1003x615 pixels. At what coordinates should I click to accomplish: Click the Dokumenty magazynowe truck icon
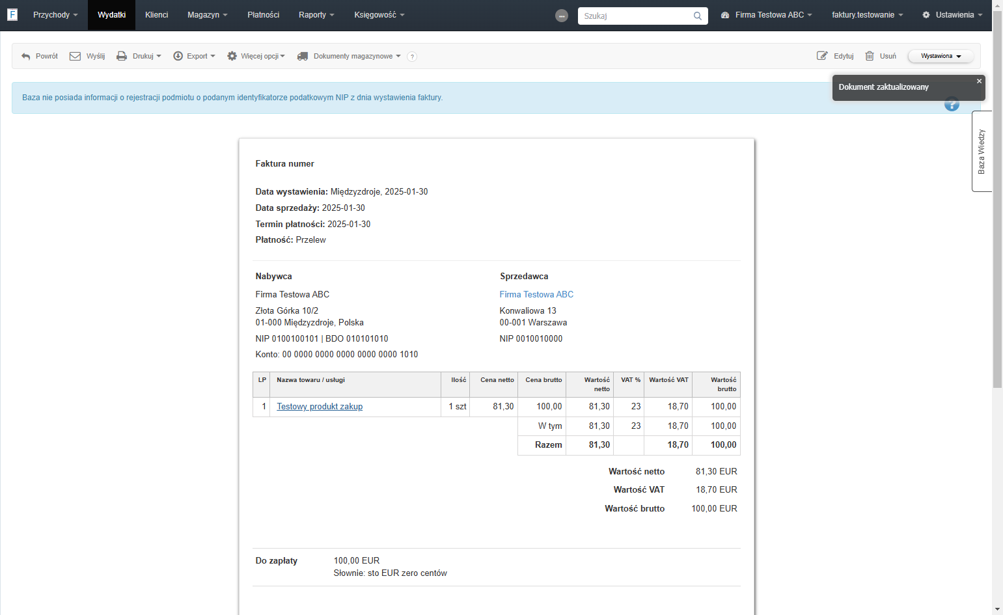(303, 56)
